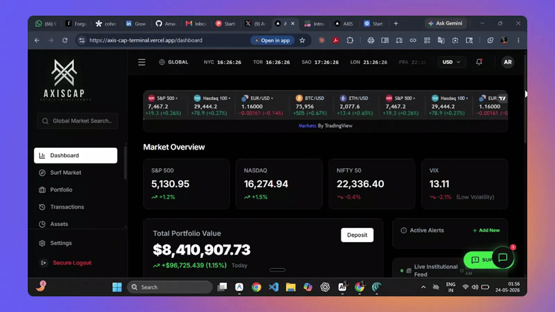Switch to the WhatsApp browser tab
555x312 pixels.
pyautogui.click(x=45, y=24)
